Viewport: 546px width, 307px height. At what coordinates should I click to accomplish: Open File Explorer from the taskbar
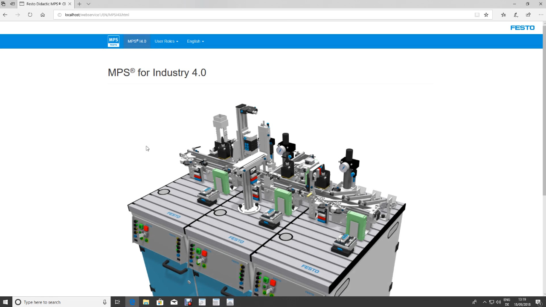click(146, 302)
